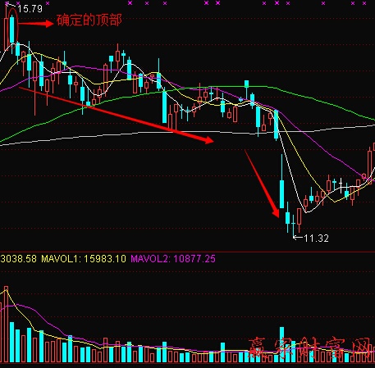Screen dimensions: 375x368
Task: Click the 3038.58 volume value
Action: click(18, 258)
